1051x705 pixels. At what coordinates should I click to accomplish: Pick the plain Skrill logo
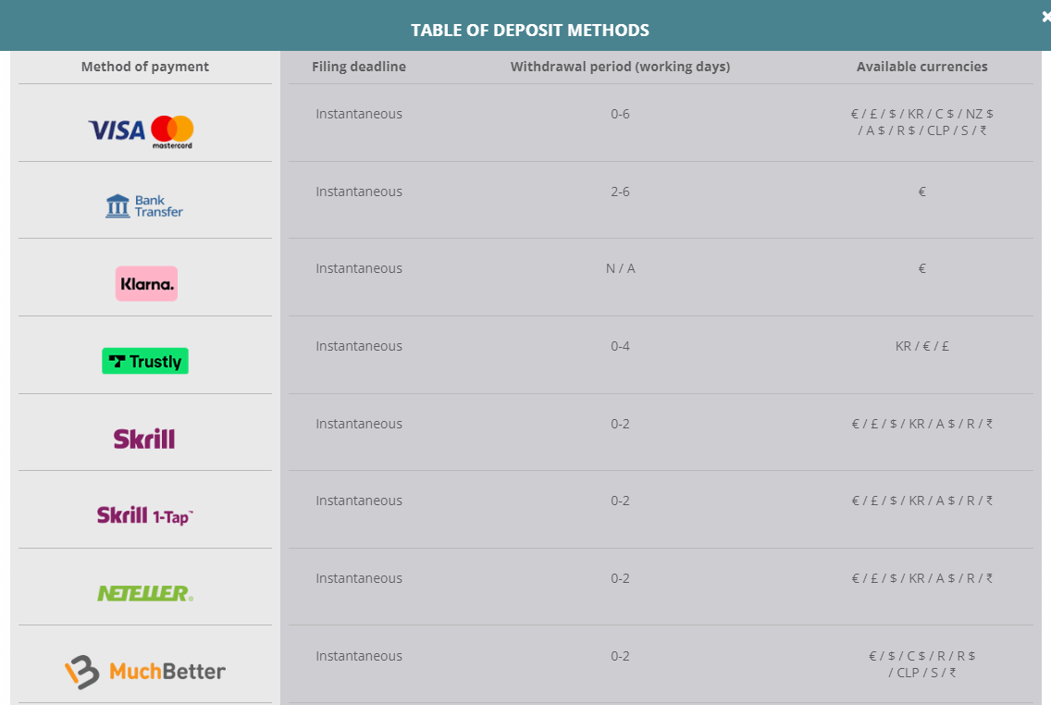click(144, 439)
